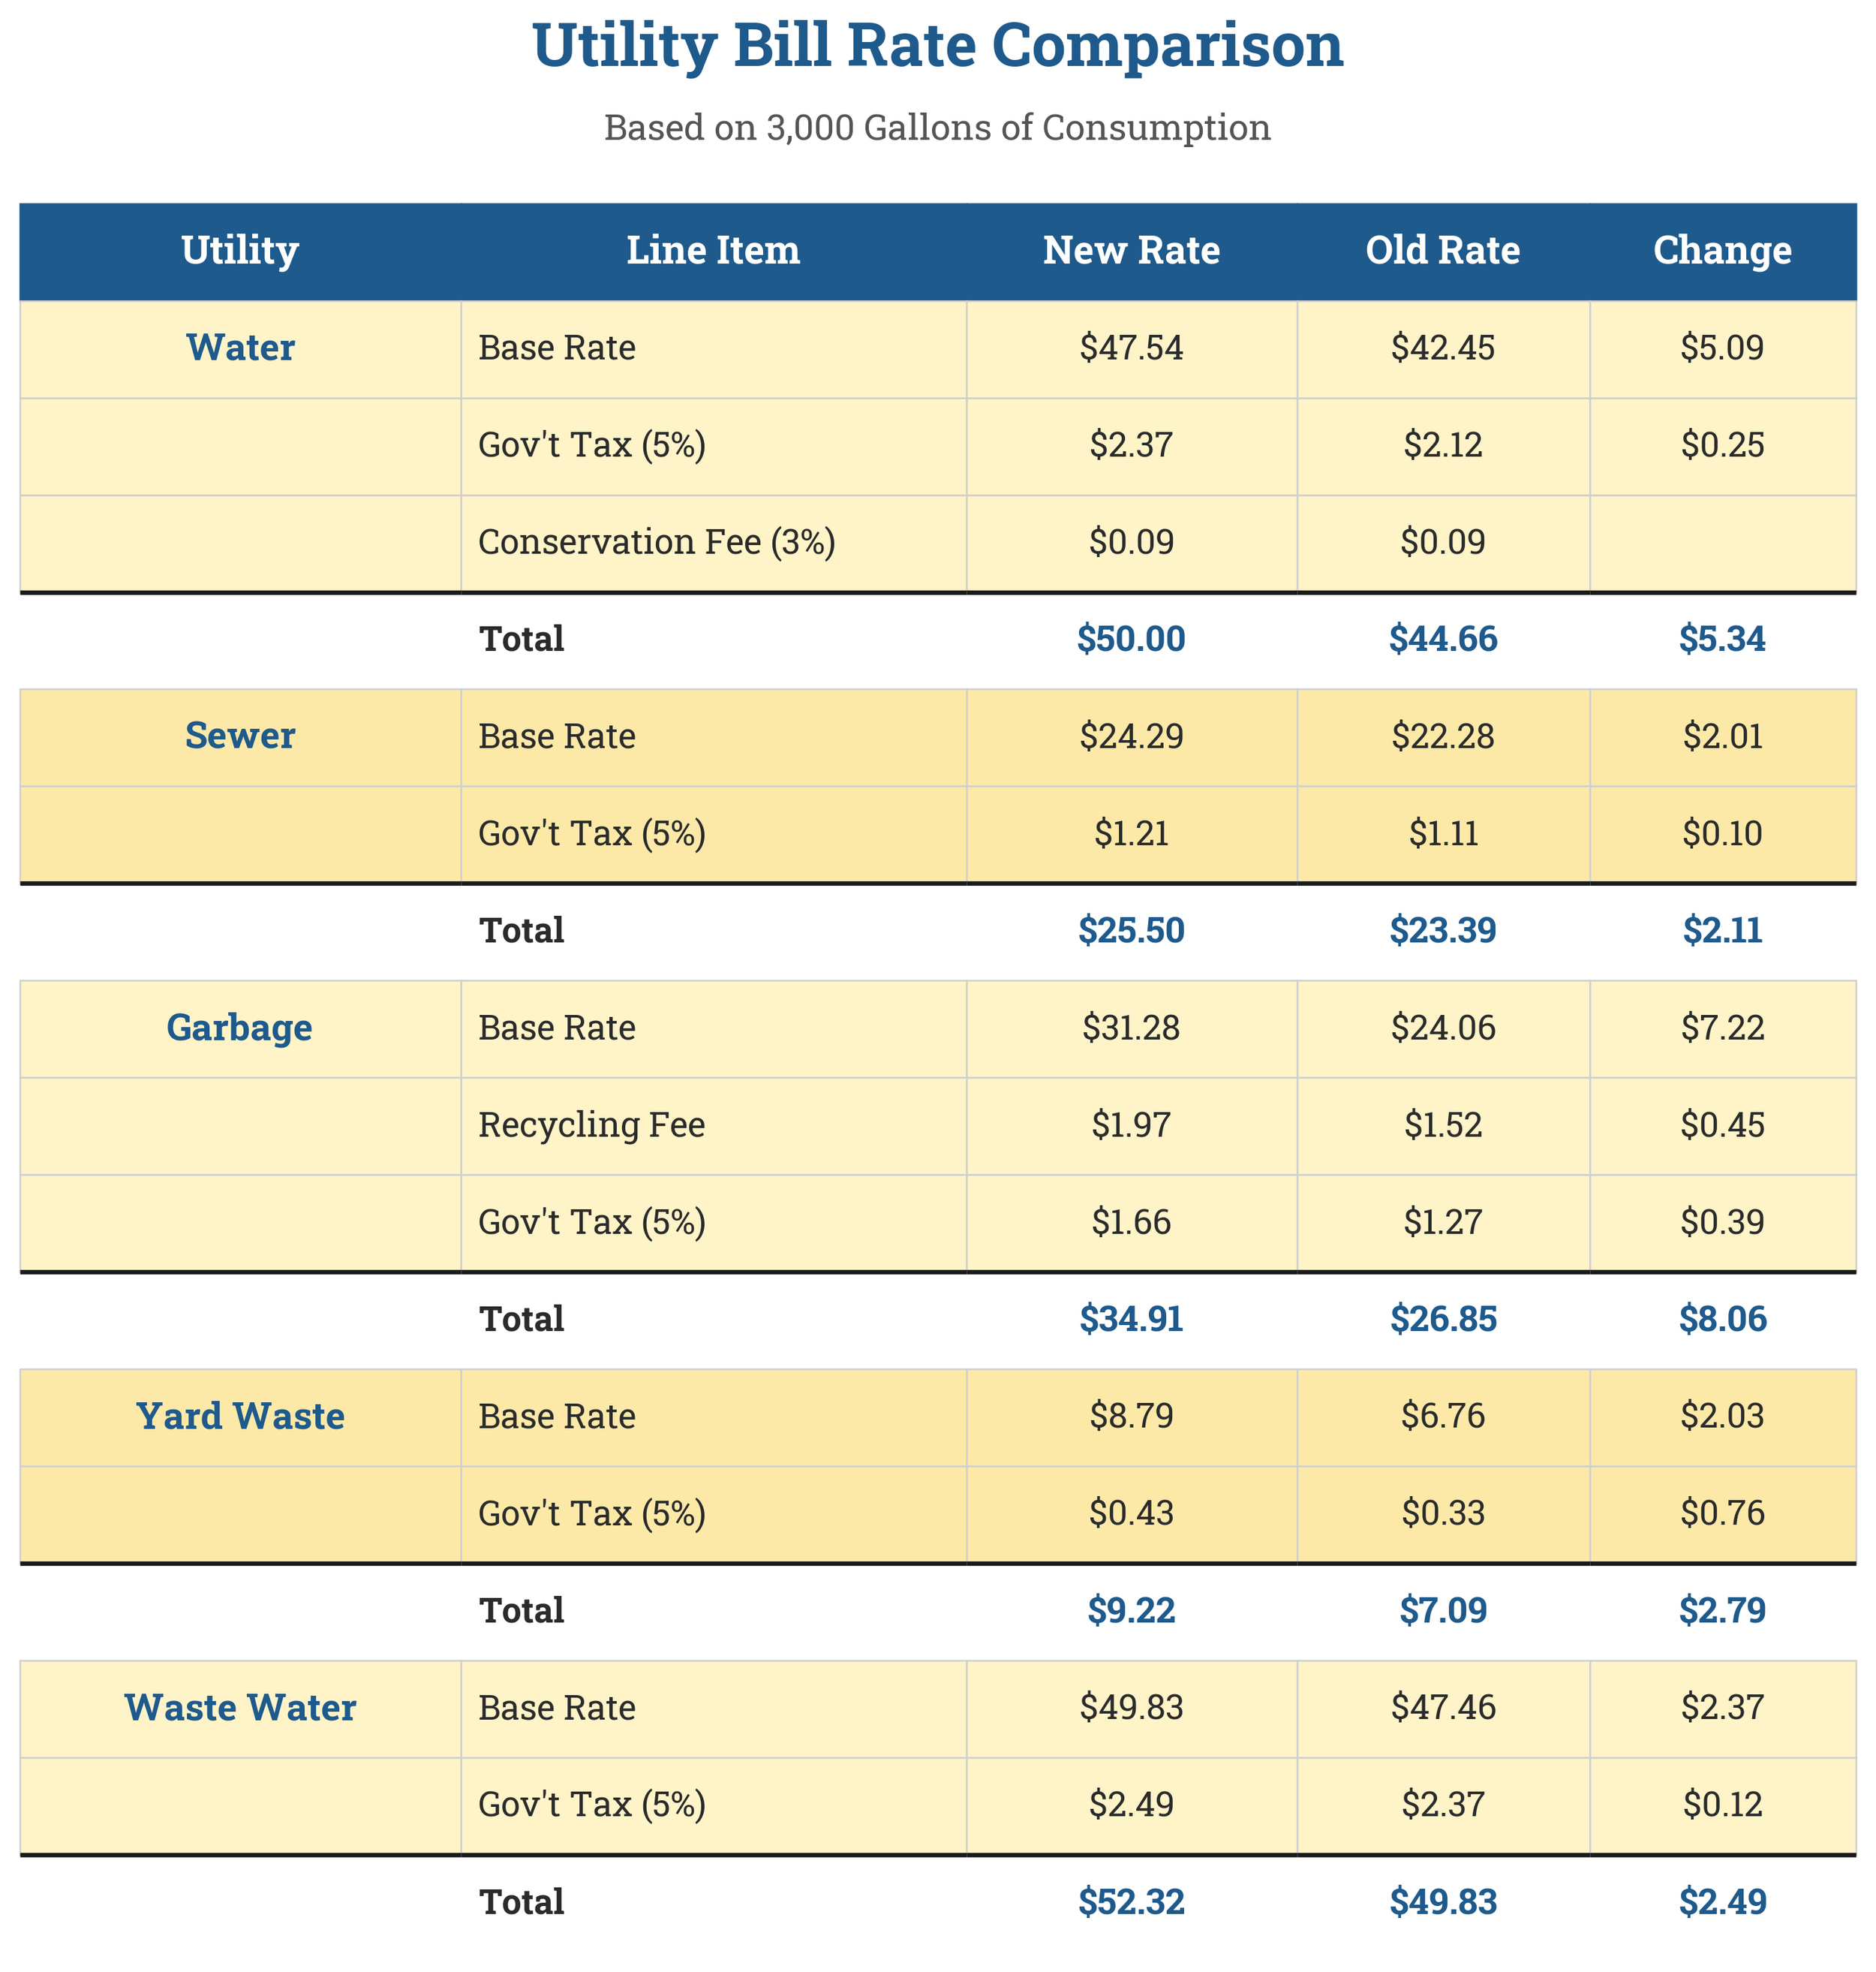Select the Waste Water utility label

[240, 1707]
